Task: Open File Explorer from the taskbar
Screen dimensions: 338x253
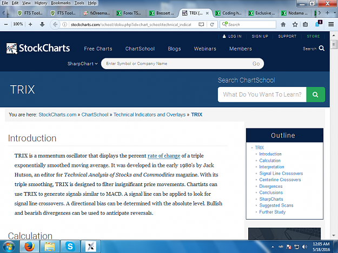Action: pyautogui.click(x=50, y=247)
